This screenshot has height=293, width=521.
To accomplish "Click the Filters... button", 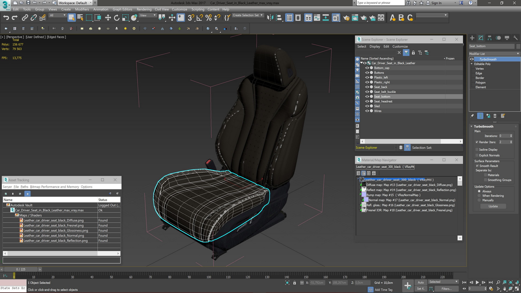I will pos(446,289).
